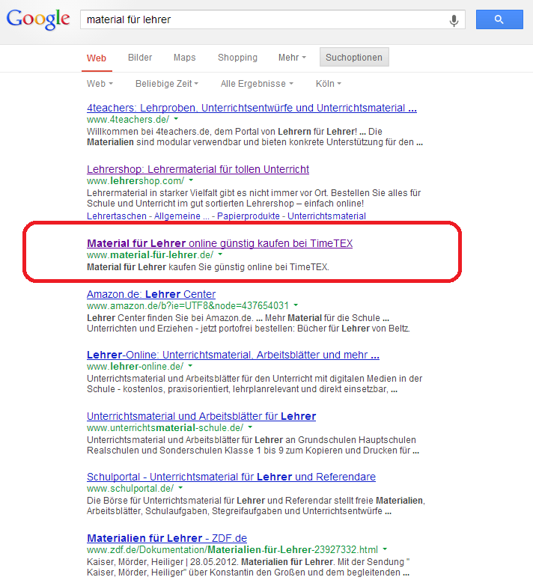Viewport: 533px width, 583px height.
Task: Click the www.unterrichtsmaterial-schule.de/ green URL
Action: click(x=165, y=427)
